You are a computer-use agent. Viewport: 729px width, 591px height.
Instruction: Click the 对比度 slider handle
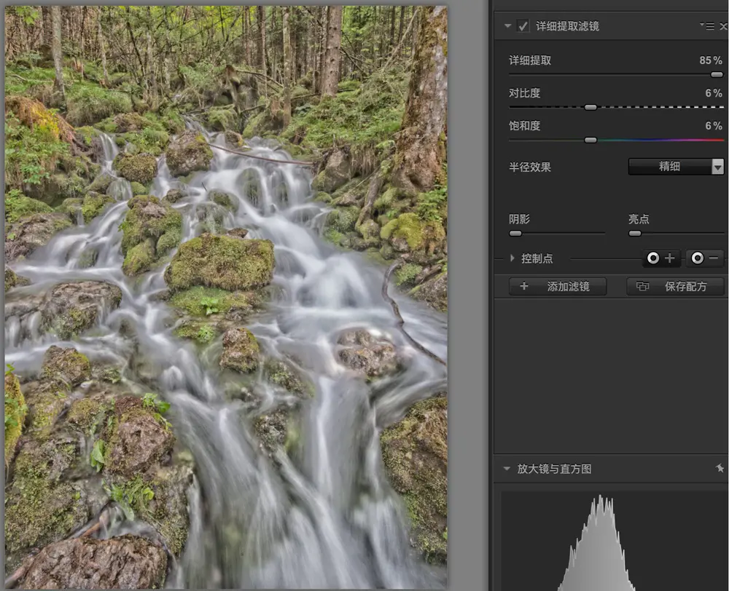(x=590, y=107)
